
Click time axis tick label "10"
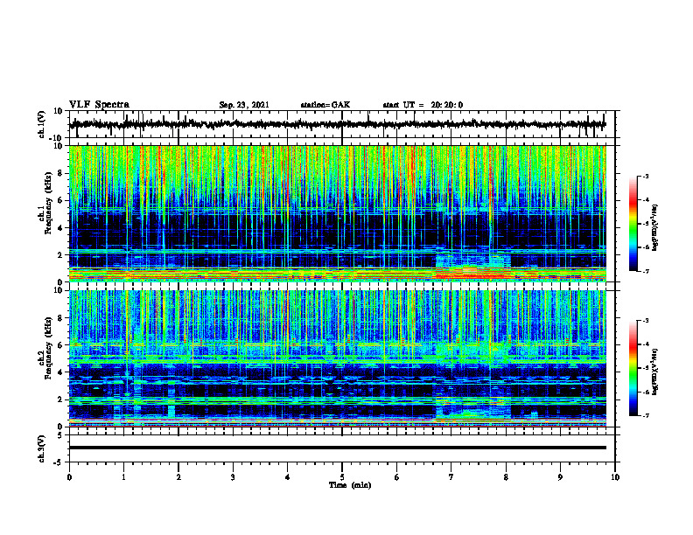615,477
